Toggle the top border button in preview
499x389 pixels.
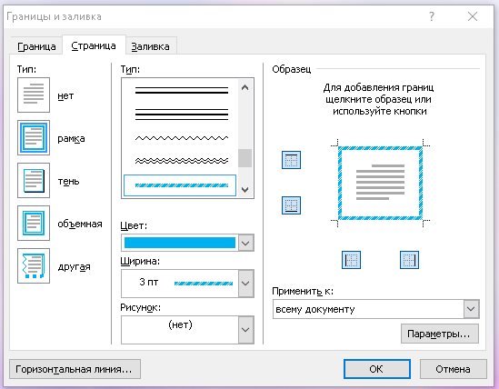[291, 160]
